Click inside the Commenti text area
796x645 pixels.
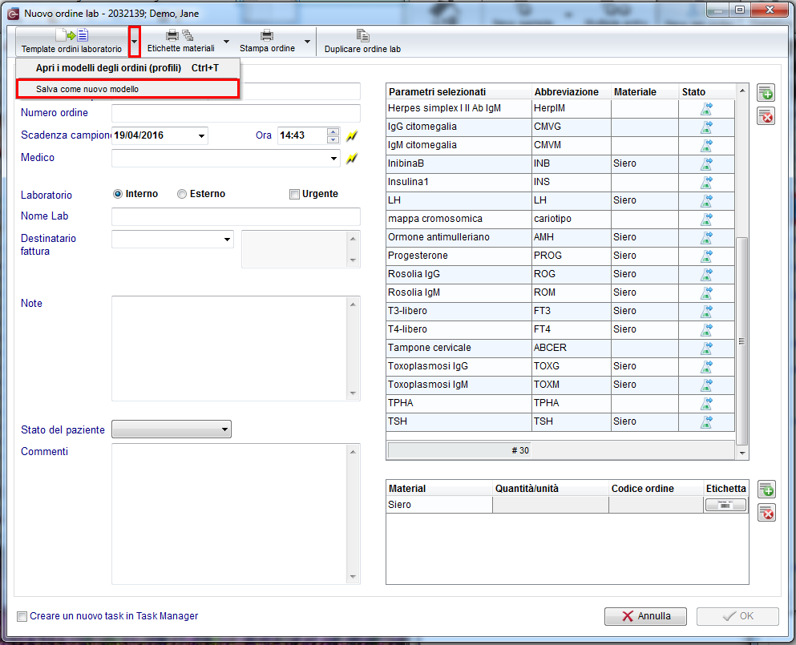[x=229, y=514]
